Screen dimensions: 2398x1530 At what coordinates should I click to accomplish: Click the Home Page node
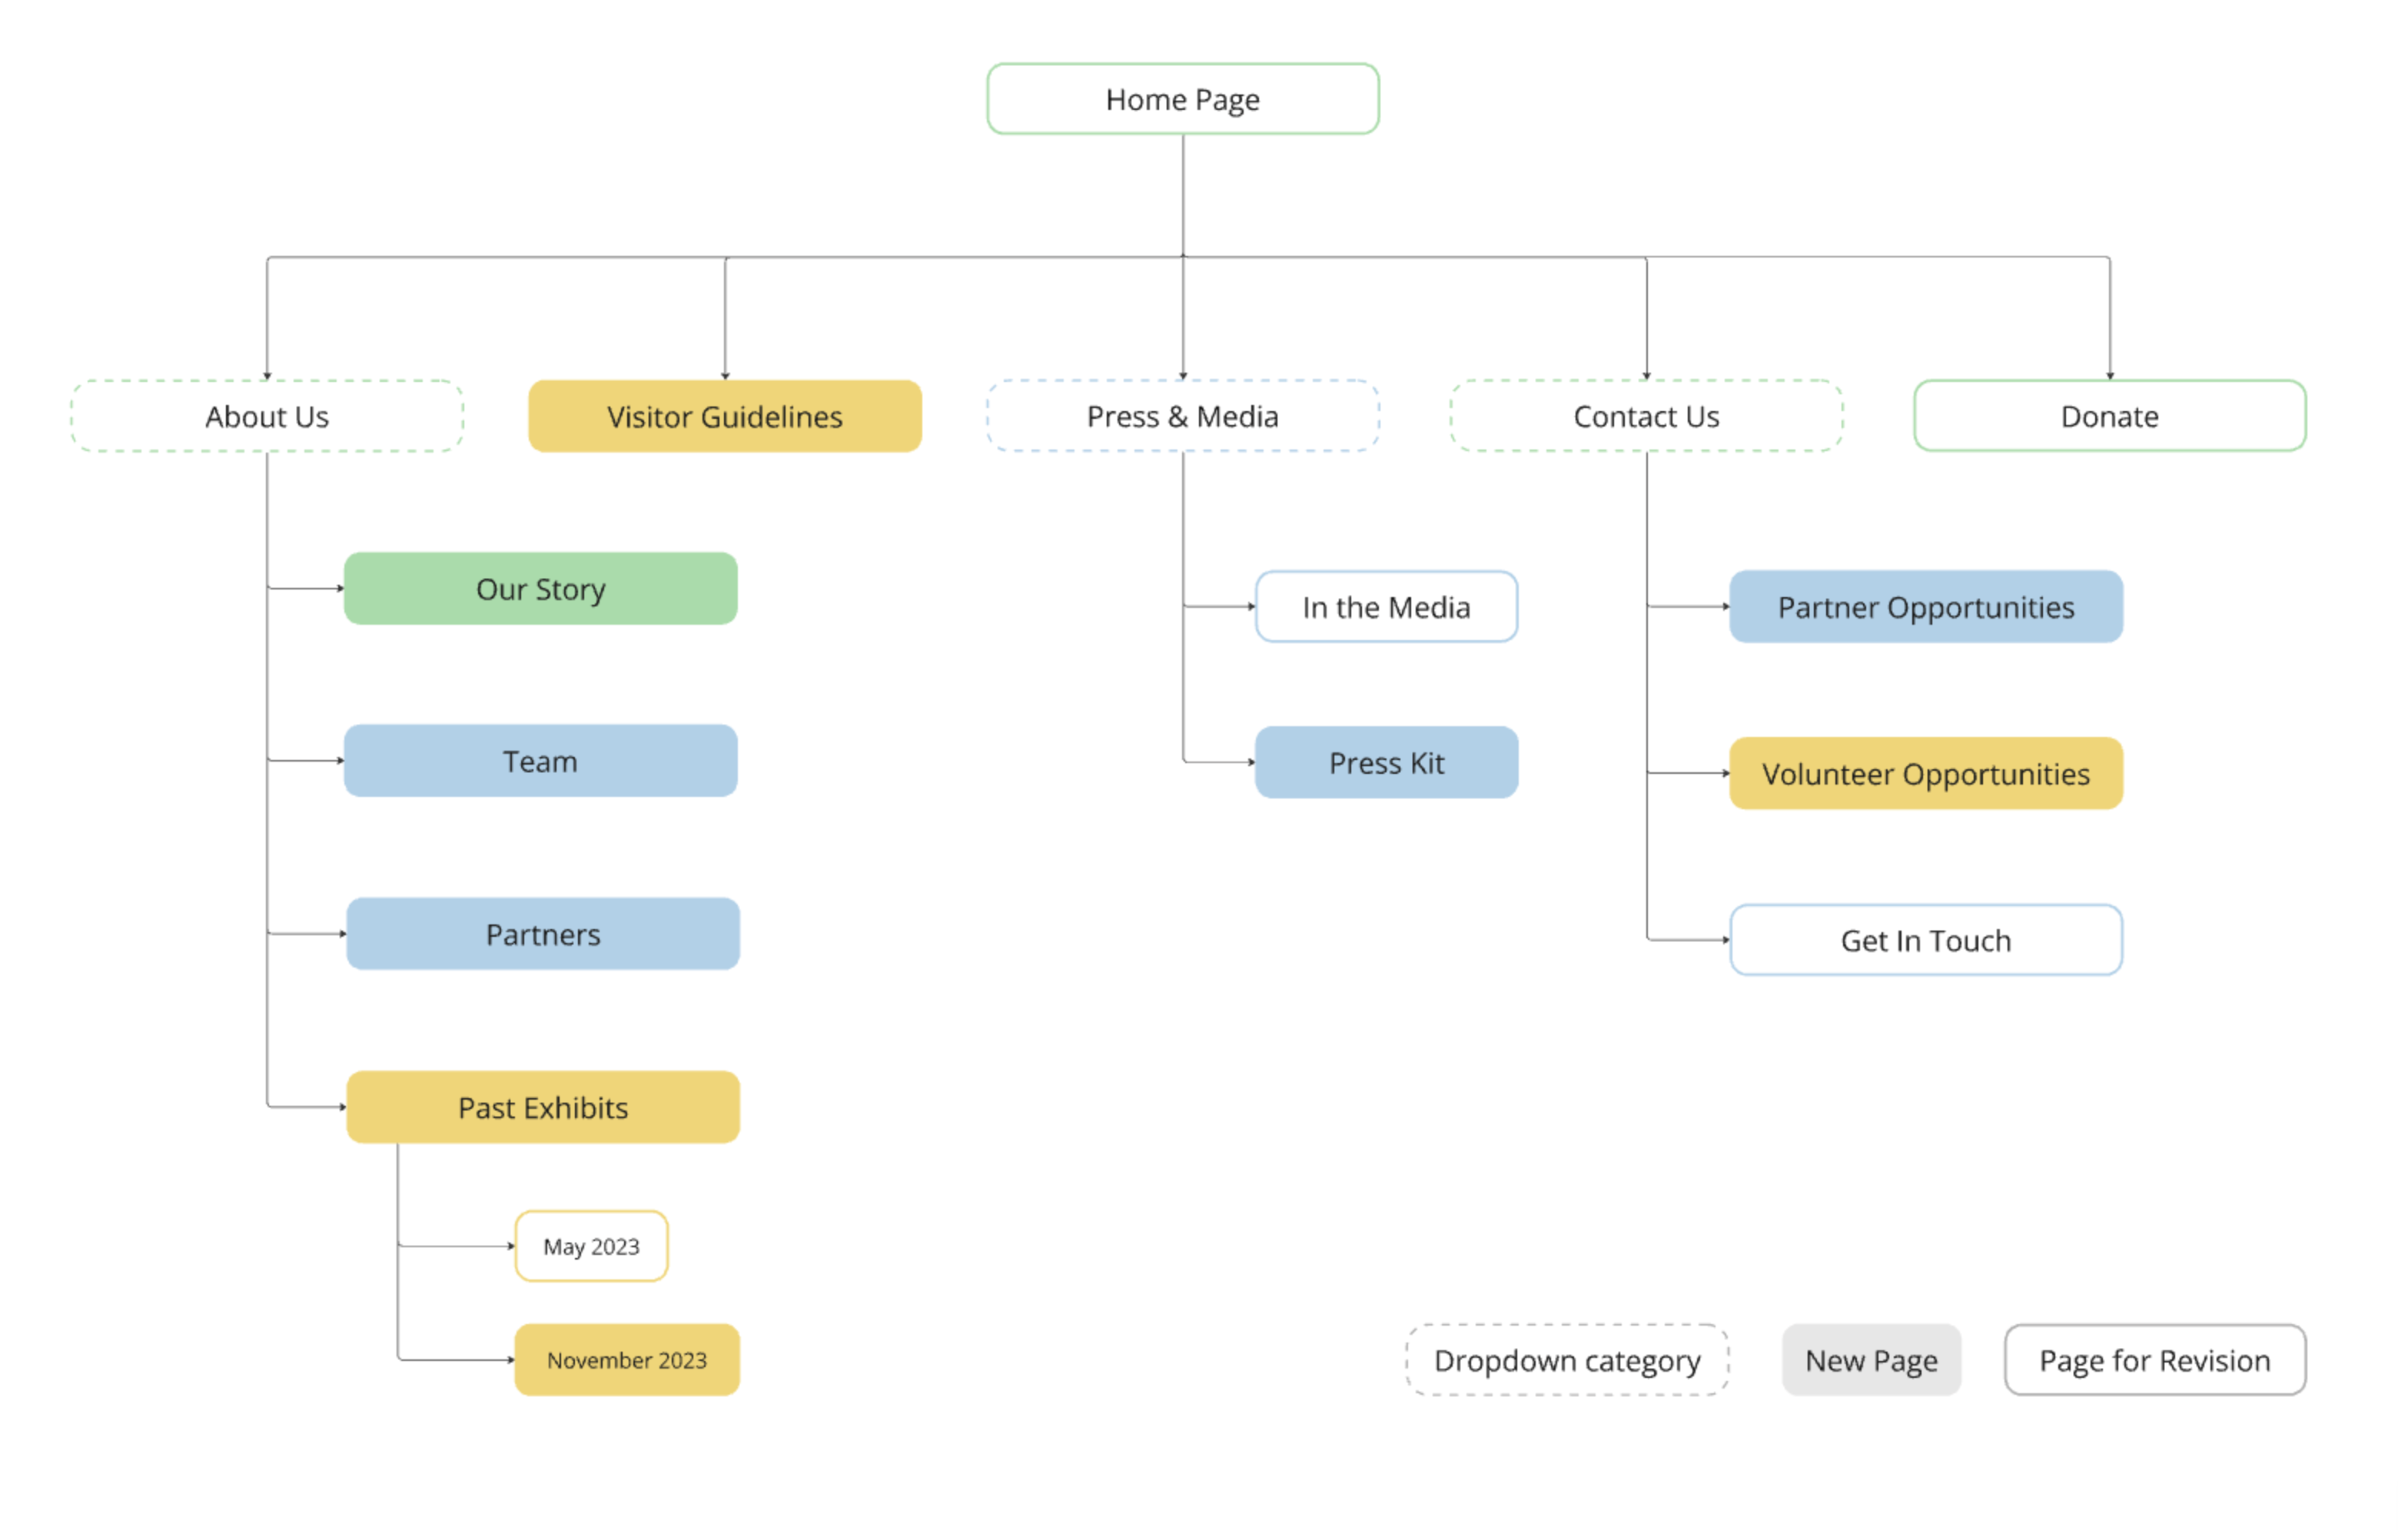[x=1182, y=100]
